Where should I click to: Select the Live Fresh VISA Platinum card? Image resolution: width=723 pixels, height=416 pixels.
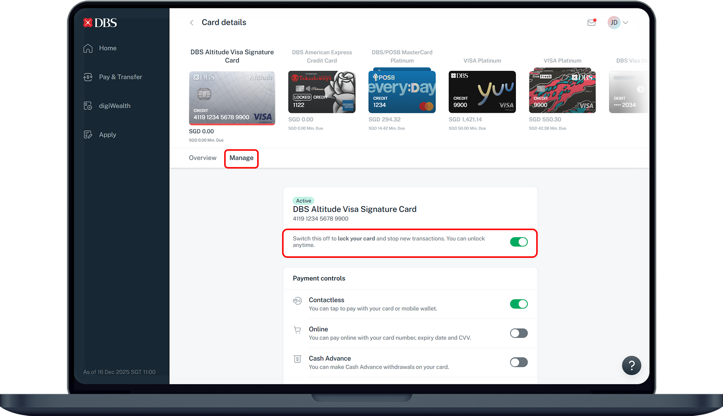click(562, 92)
